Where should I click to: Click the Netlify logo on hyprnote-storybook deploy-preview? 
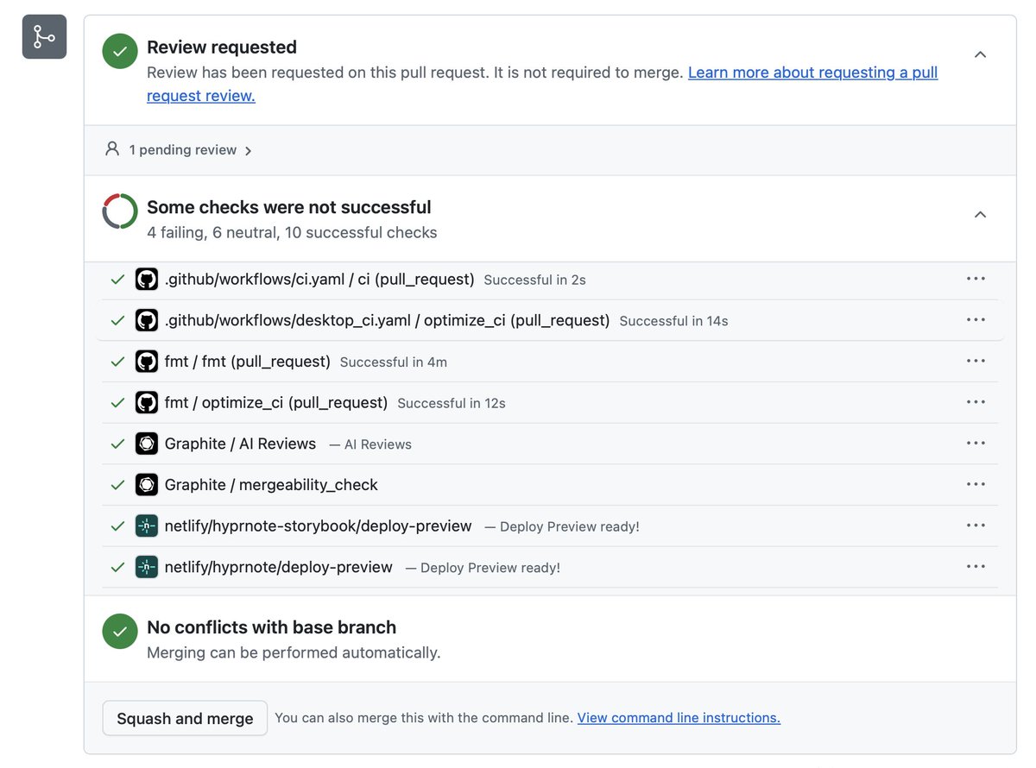[x=147, y=526]
